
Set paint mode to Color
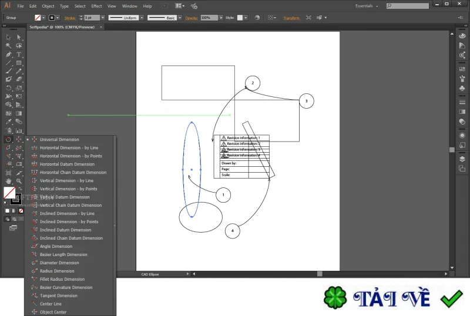click(x=8, y=211)
